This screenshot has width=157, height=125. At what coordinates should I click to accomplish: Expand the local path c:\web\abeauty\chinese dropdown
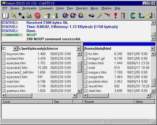79,49
